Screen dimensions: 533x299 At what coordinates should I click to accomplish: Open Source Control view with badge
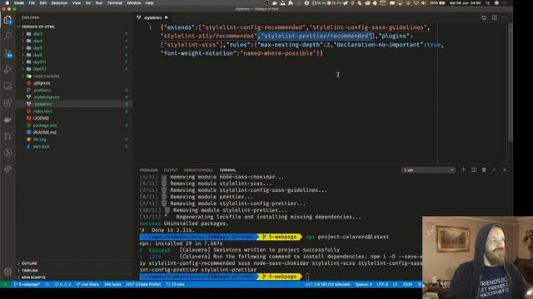click(7, 53)
